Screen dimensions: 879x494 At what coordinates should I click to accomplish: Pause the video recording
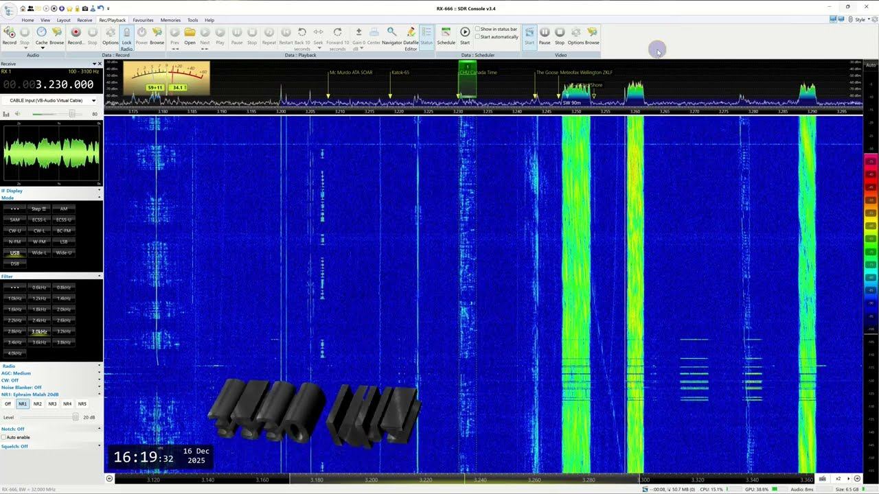point(545,32)
